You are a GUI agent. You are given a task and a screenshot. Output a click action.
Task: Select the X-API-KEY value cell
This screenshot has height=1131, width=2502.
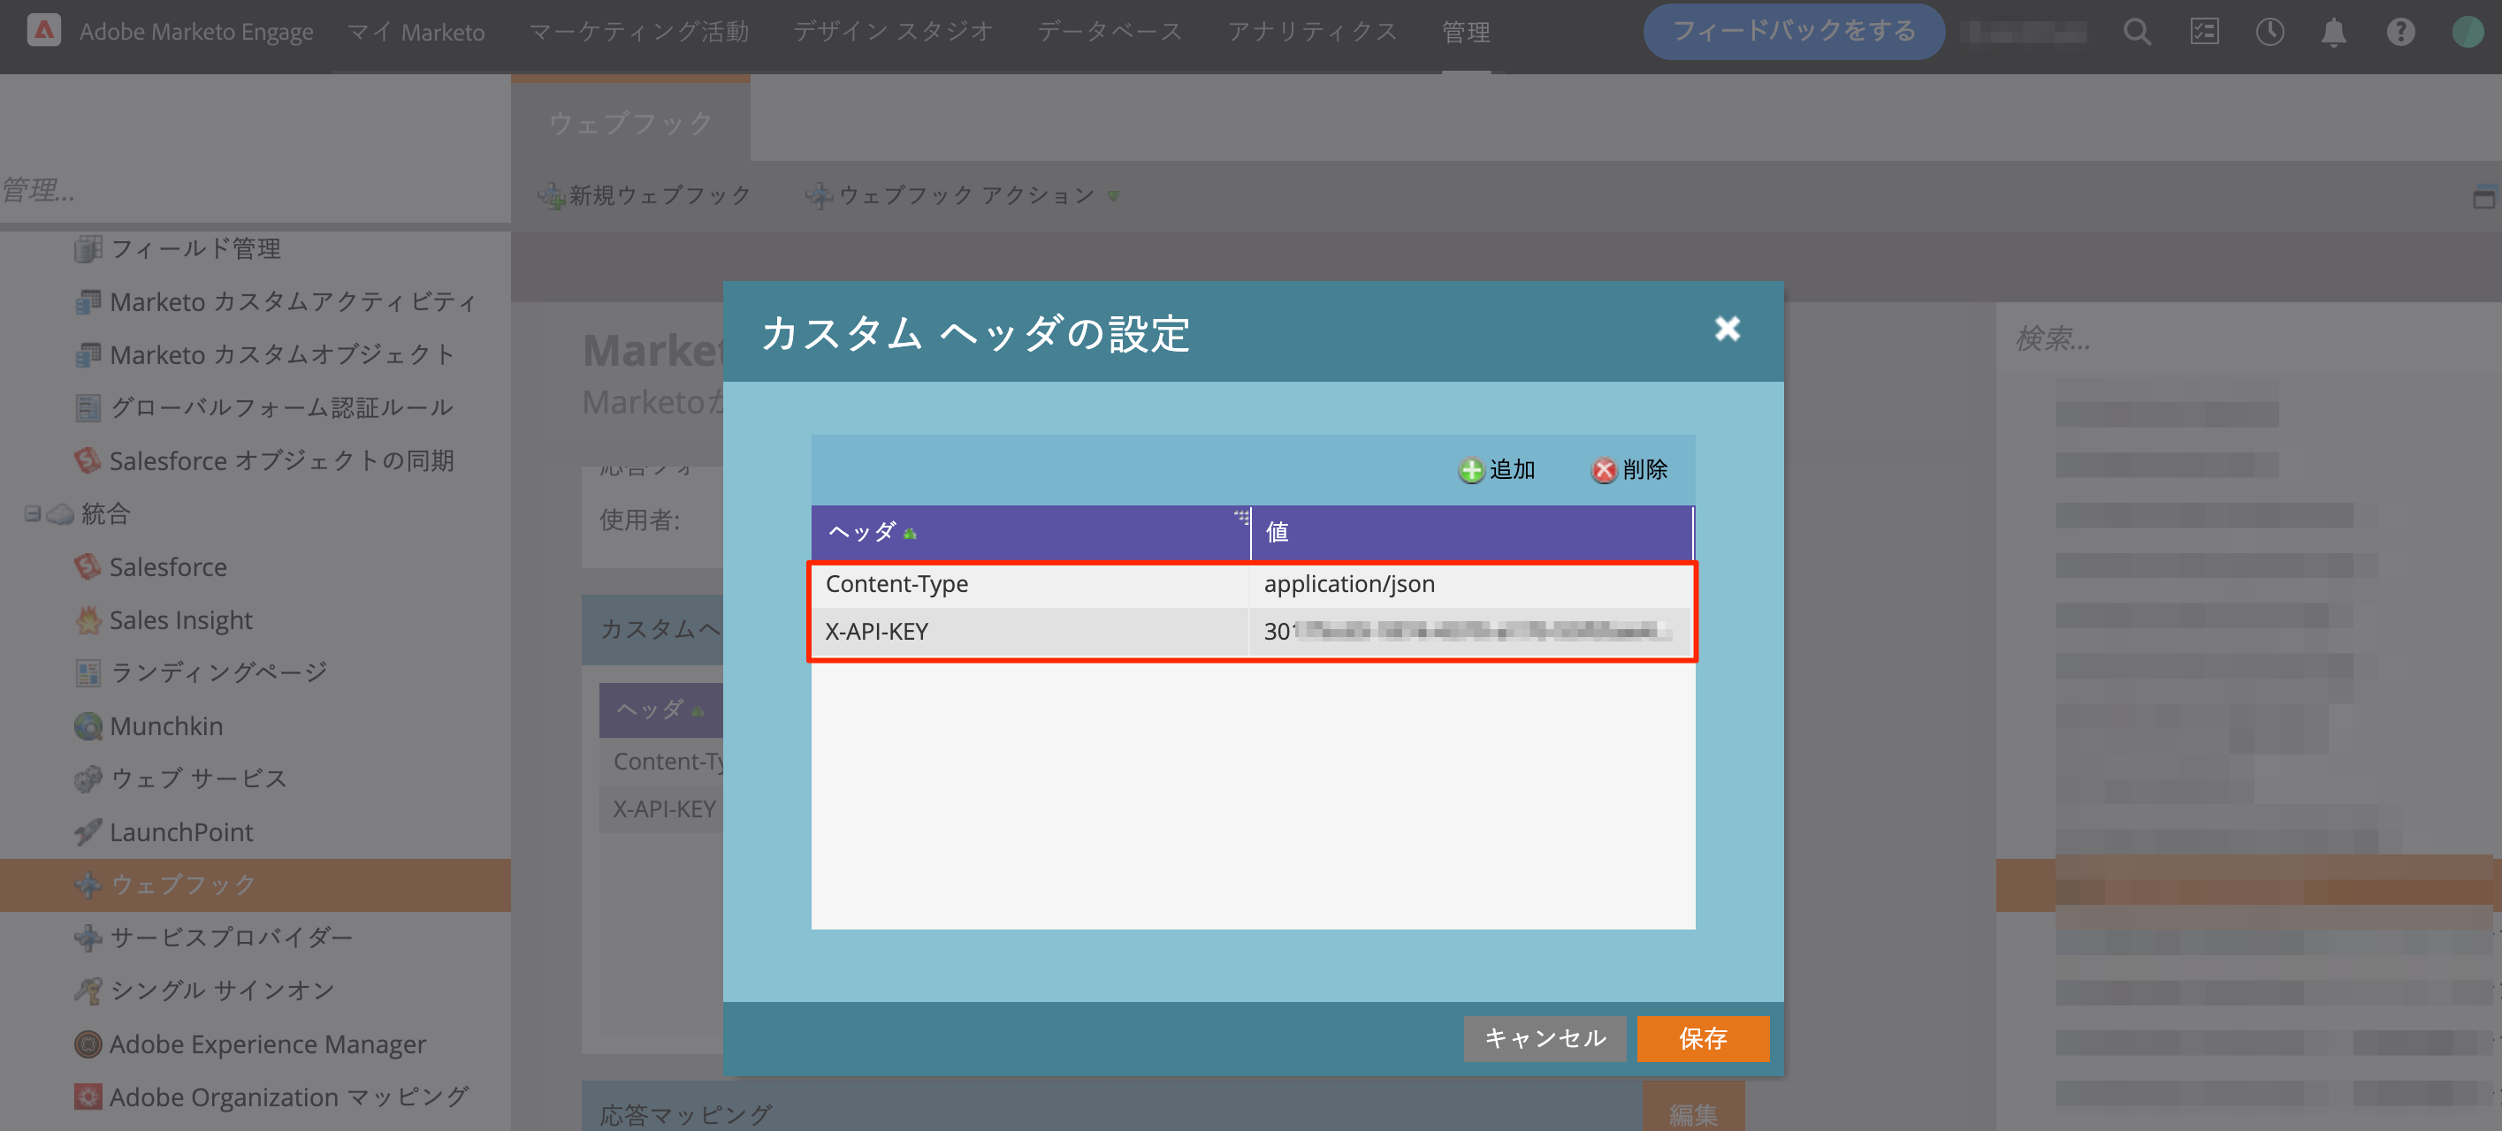tap(1470, 632)
